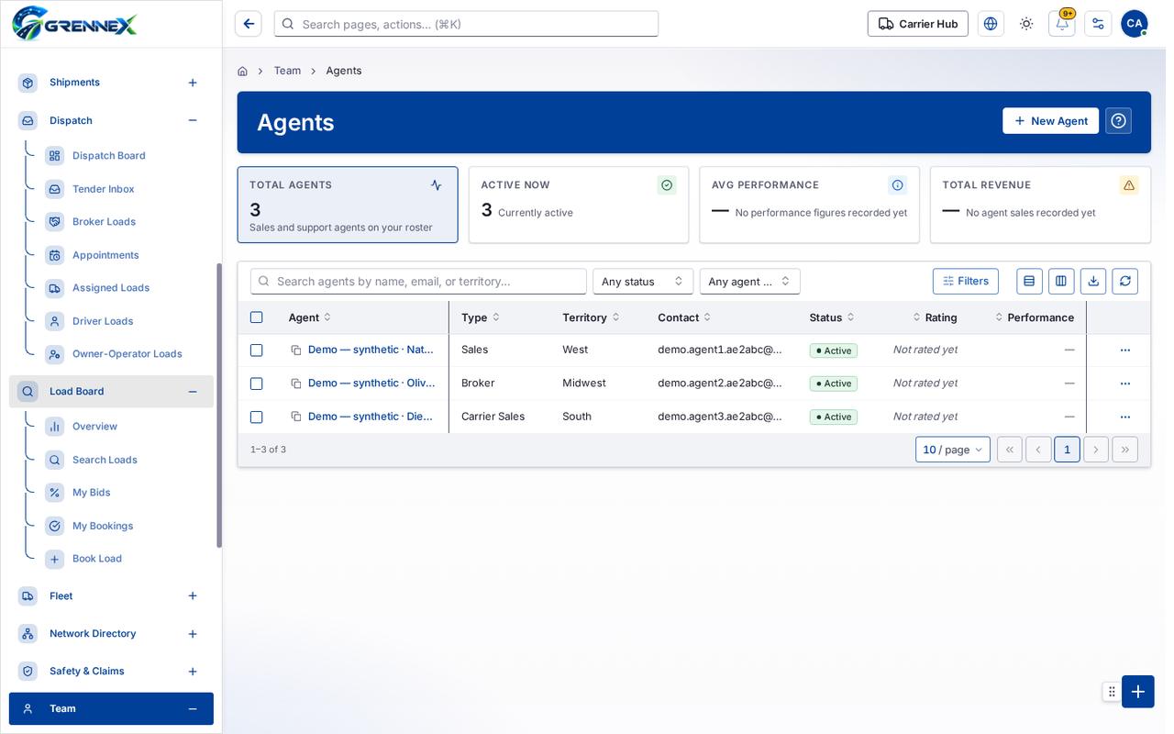1174x734 pixels.
Task: Open the floating plus quick-add button
Action: coord(1138,691)
